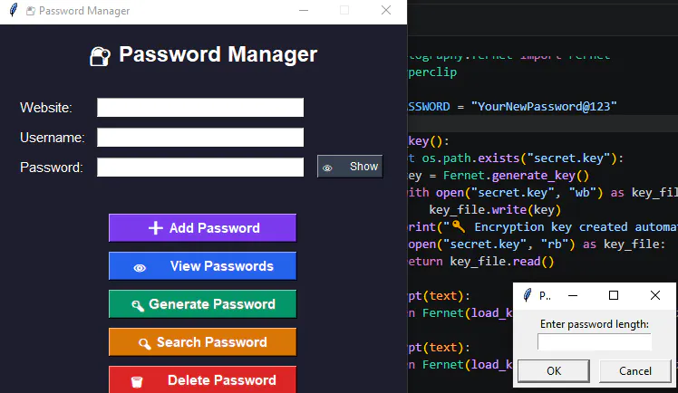Click the Username input field
Screen dimensions: 678x393
pyautogui.click(x=200, y=138)
